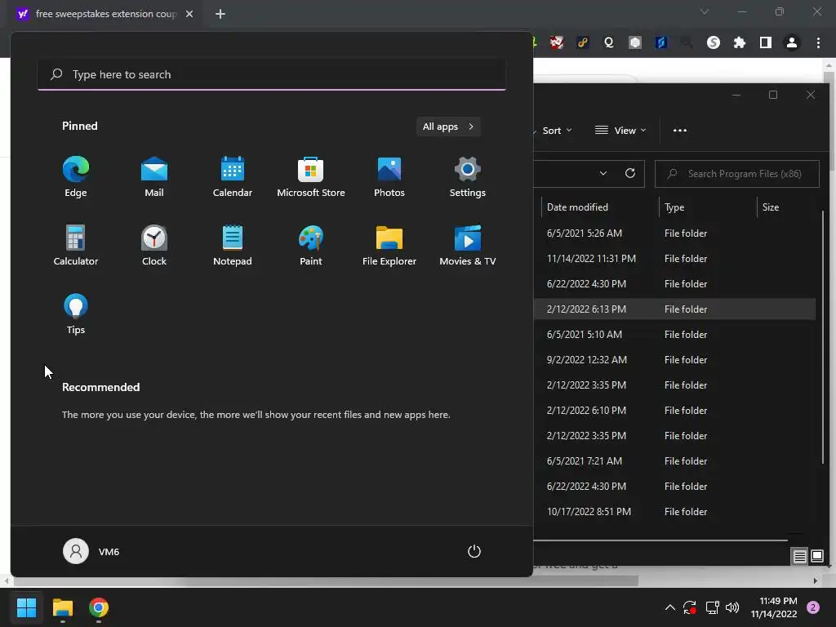Select the row dated 9/2/2022 12:32 AM

point(674,360)
